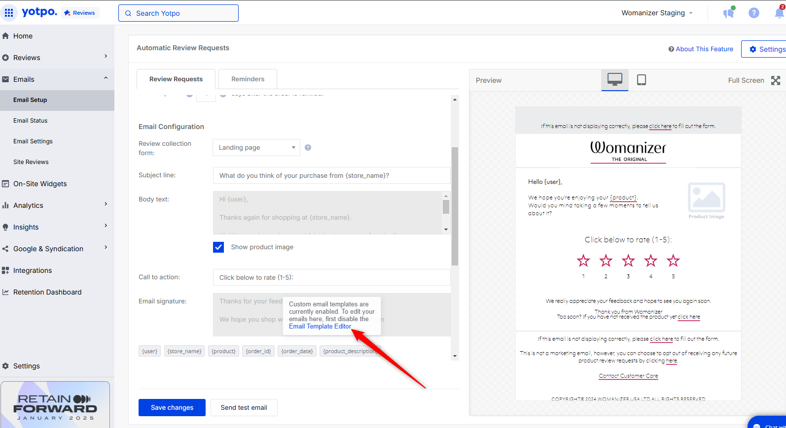Rate three stars in the email preview
The height and width of the screenshot is (428, 786).
628,261
